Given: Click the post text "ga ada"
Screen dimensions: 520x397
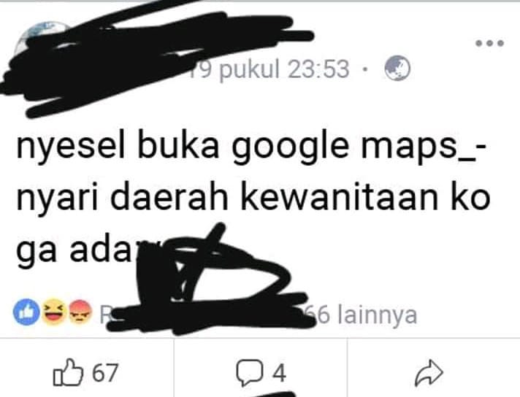Looking at the screenshot, I should point(74,251).
